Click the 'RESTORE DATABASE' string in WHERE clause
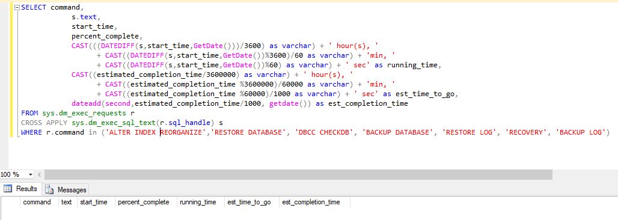The image size is (618, 220). pyautogui.click(x=248, y=132)
